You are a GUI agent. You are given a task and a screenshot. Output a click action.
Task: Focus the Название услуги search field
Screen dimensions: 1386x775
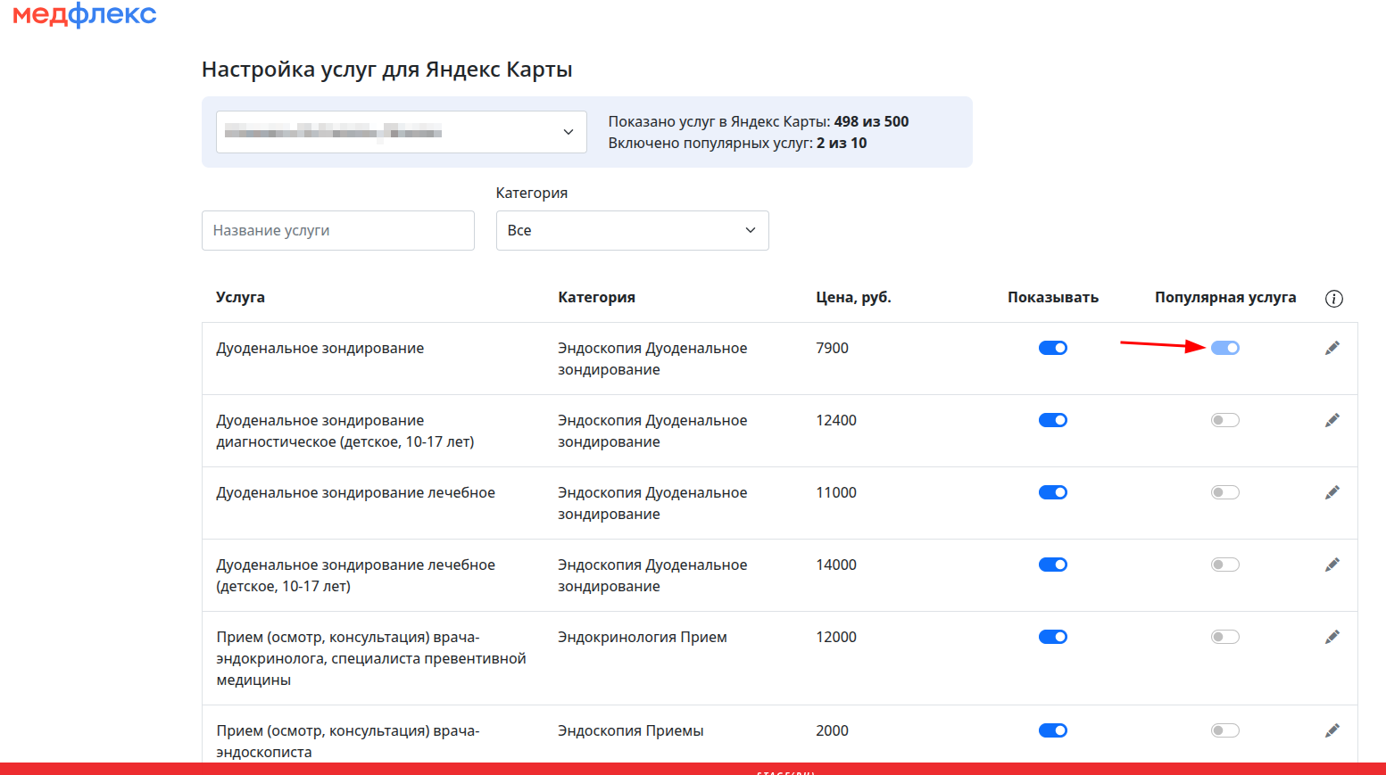point(337,230)
